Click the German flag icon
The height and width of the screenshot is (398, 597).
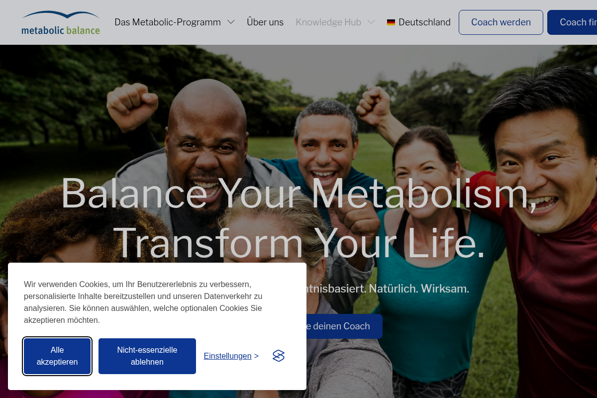tap(391, 22)
